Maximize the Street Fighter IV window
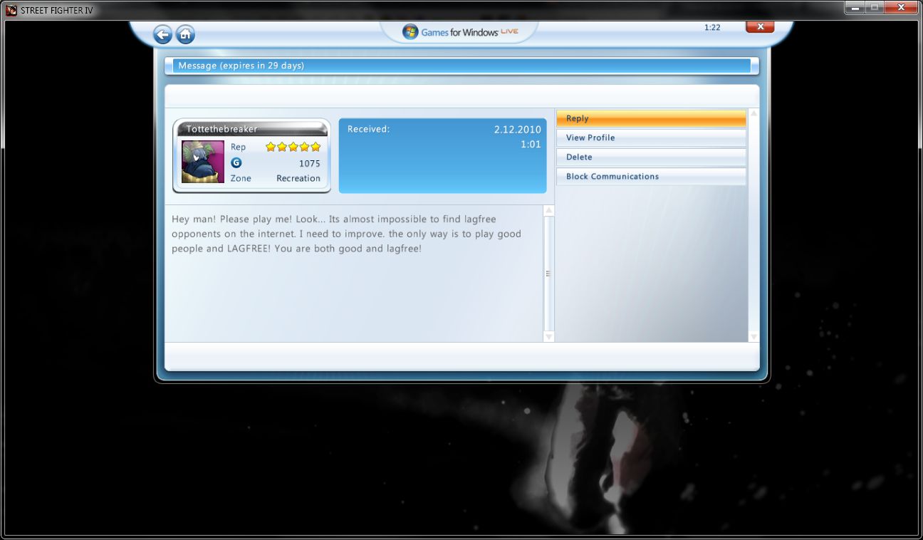The width and height of the screenshot is (923, 540). pyautogui.click(x=874, y=7)
